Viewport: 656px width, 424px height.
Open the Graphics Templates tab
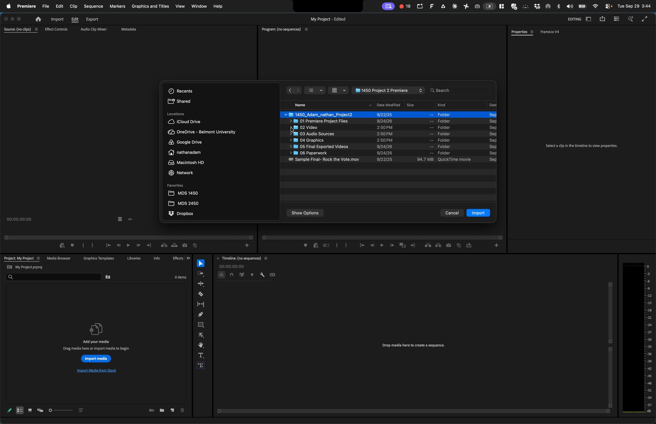99,258
